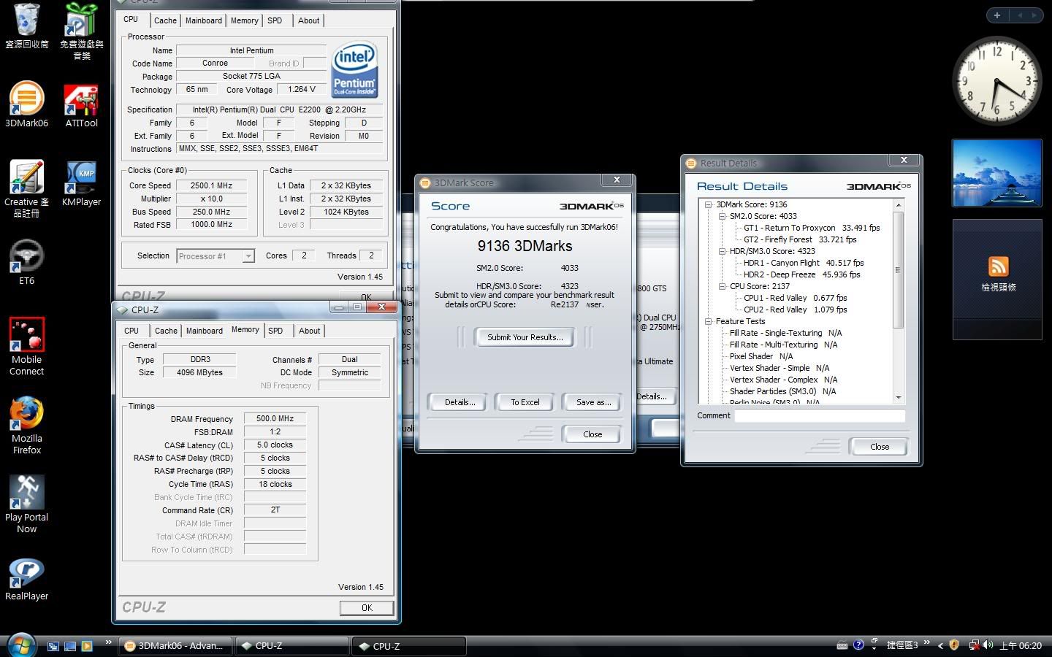
Task: Click the Result Details scrollbar down arrow
Action: (x=898, y=398)
